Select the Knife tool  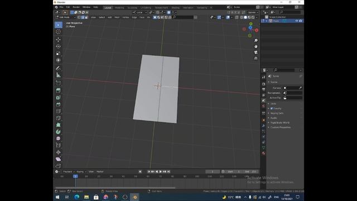tap(58, 118)
